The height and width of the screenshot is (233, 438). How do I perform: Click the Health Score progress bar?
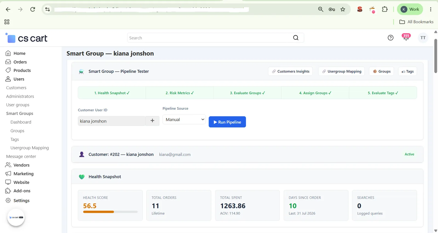110,212
